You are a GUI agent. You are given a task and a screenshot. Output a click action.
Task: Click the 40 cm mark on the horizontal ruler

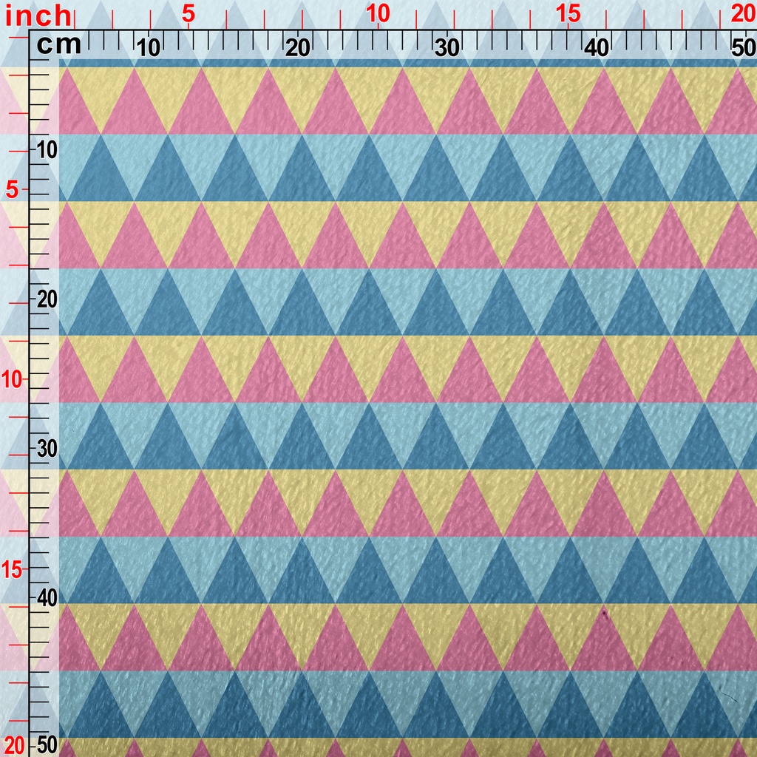[x=597, y=48]
